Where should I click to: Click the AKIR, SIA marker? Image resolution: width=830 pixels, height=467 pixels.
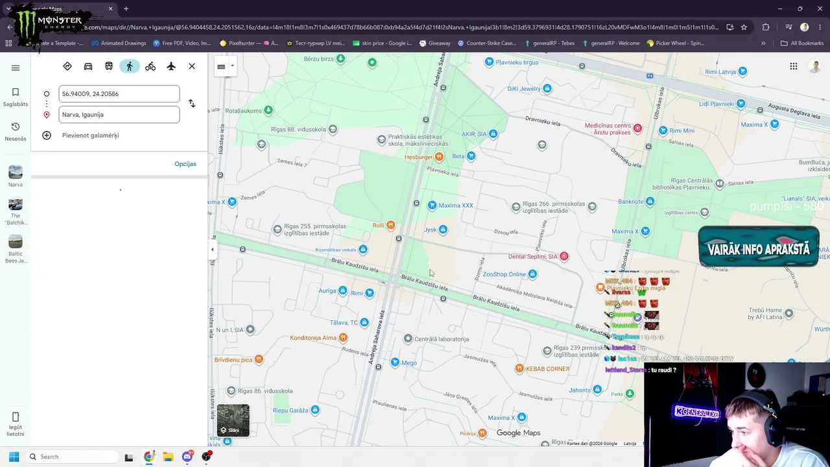pyautogui.click(x=493, y=134)
